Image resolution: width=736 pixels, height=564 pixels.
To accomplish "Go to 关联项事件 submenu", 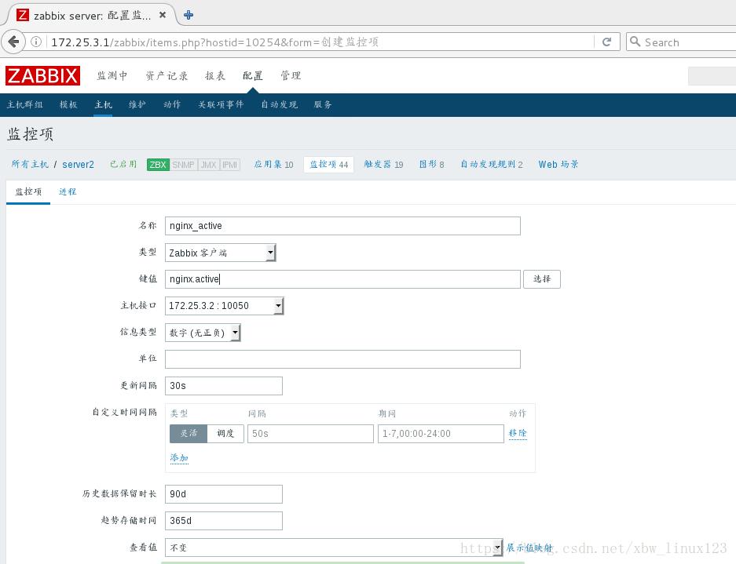I will (221, 104).
